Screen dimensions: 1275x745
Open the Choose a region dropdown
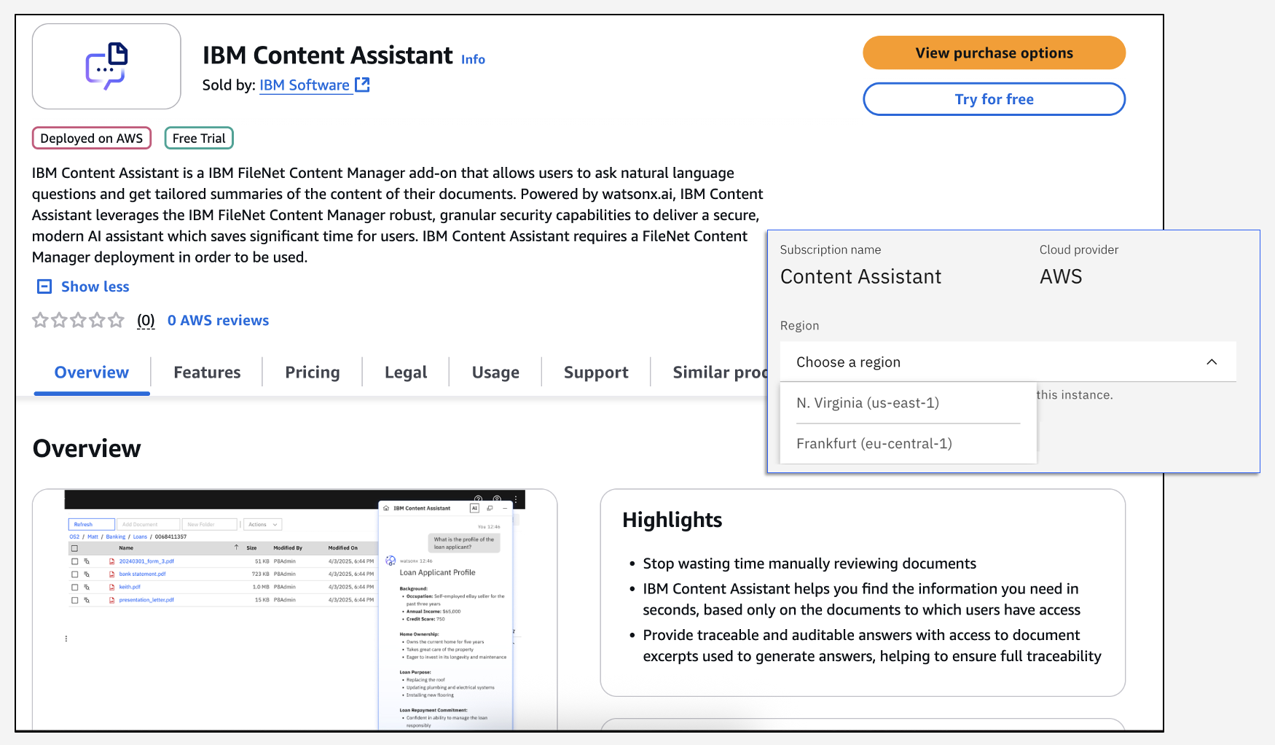[x=1008, y=362]
